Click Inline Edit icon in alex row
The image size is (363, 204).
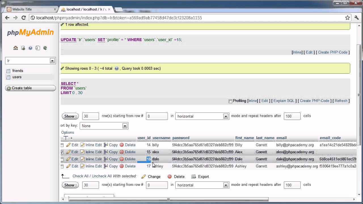pyautogui.click(x=83, y=152)
